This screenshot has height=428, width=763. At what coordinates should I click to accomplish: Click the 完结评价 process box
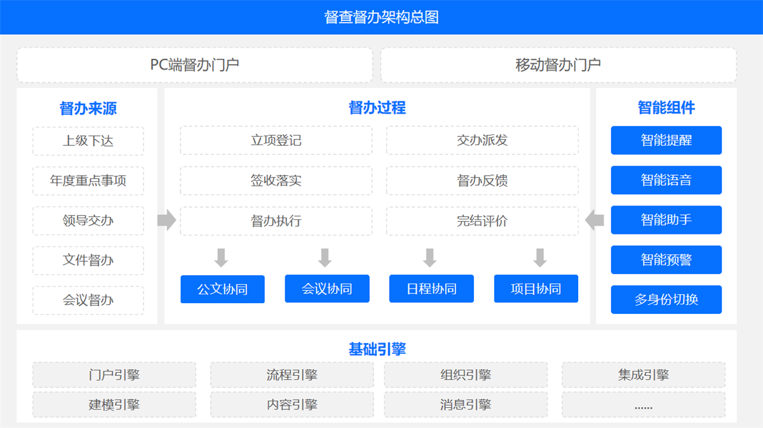(x=482, y=221)
